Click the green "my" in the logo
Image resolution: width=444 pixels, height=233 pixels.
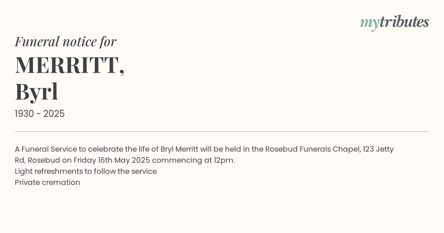(x=369, y=24)
